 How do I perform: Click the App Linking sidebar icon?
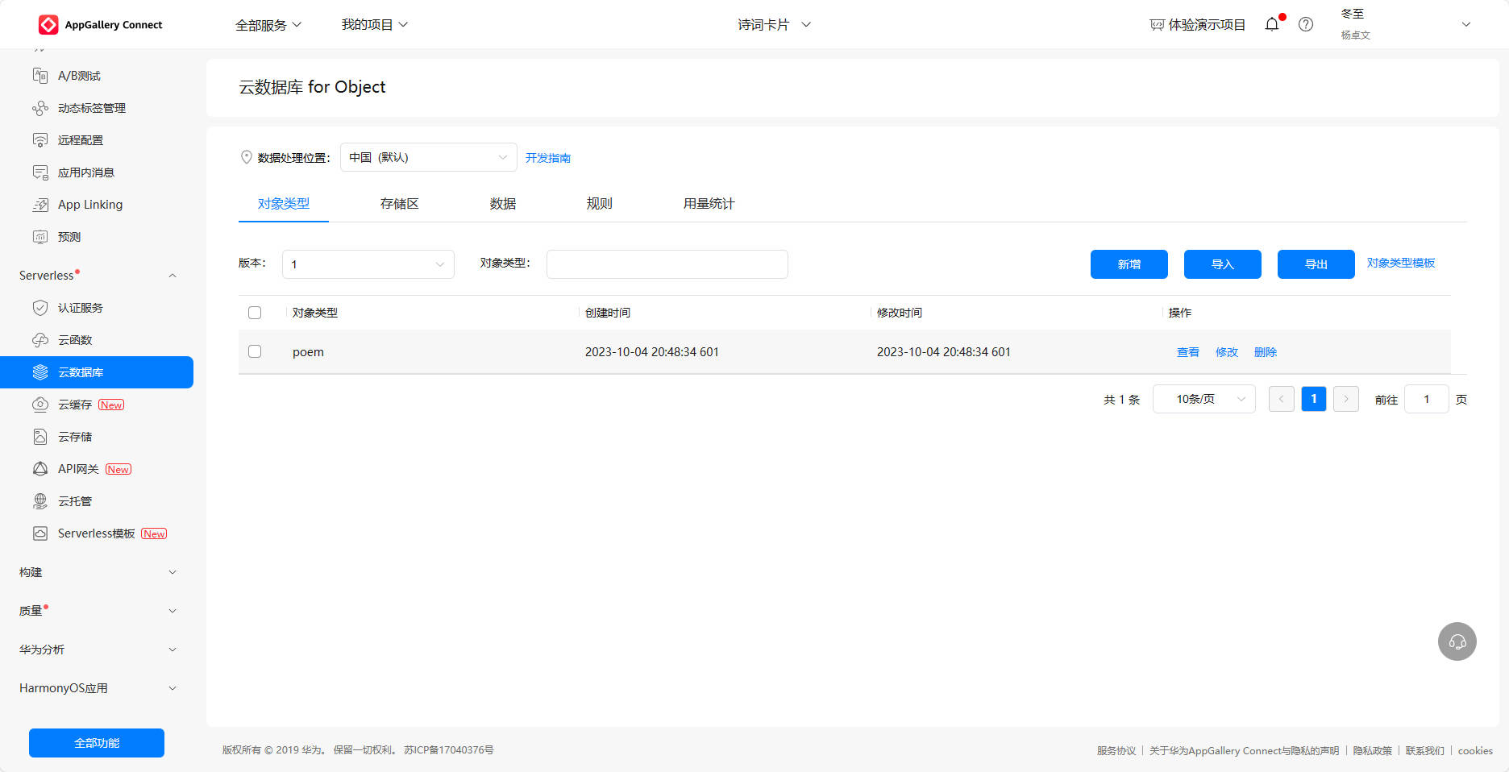click(x=40, y=205)
